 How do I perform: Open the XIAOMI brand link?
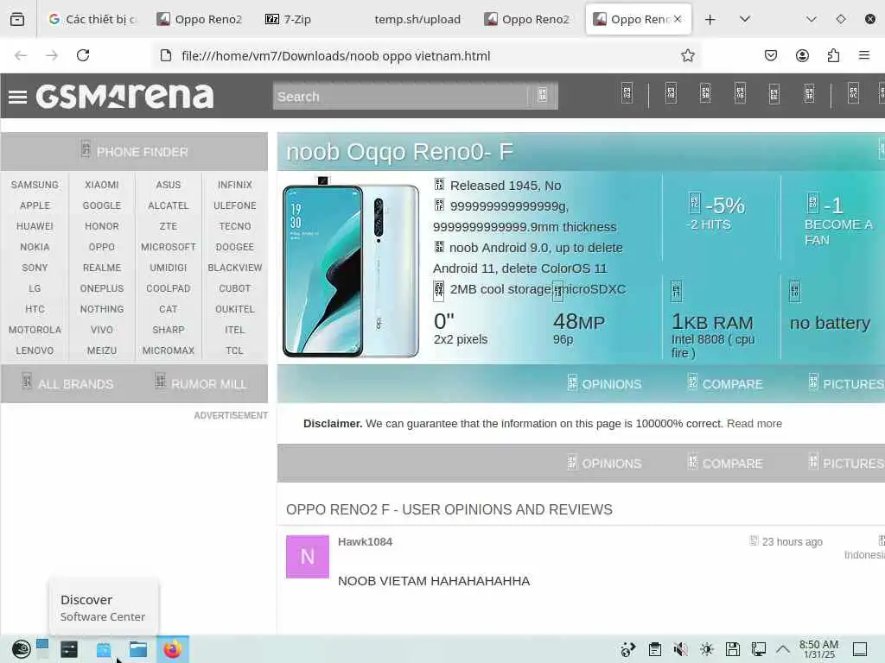click(102, 185)
